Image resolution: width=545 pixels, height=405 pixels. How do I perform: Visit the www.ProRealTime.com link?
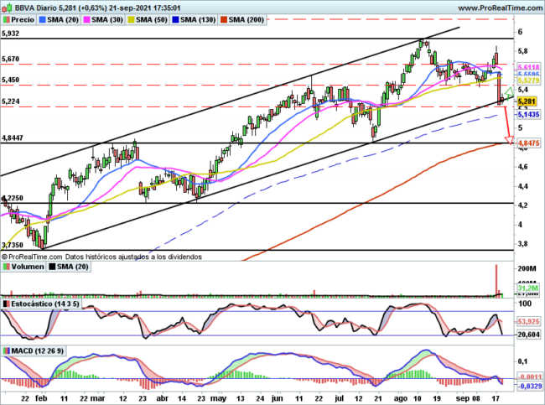[501, 8]
